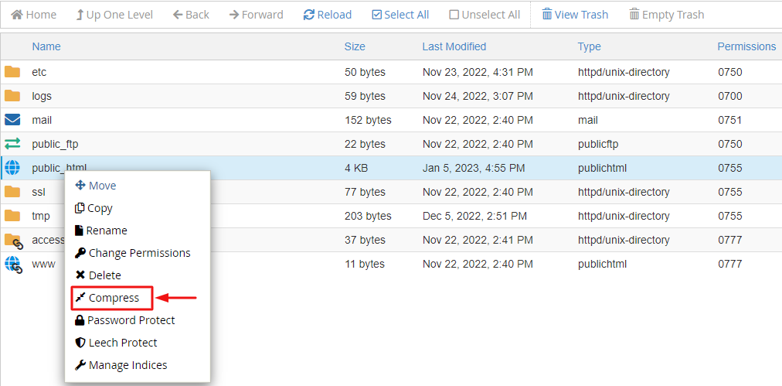782x386 pixels.
Task: Choose Delete from context menu
Action: click(97, 275)
